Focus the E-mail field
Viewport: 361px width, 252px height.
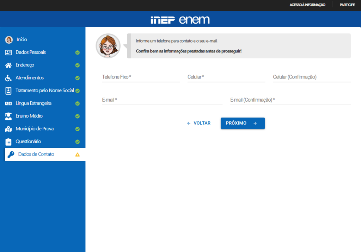(x=162, y=100)
